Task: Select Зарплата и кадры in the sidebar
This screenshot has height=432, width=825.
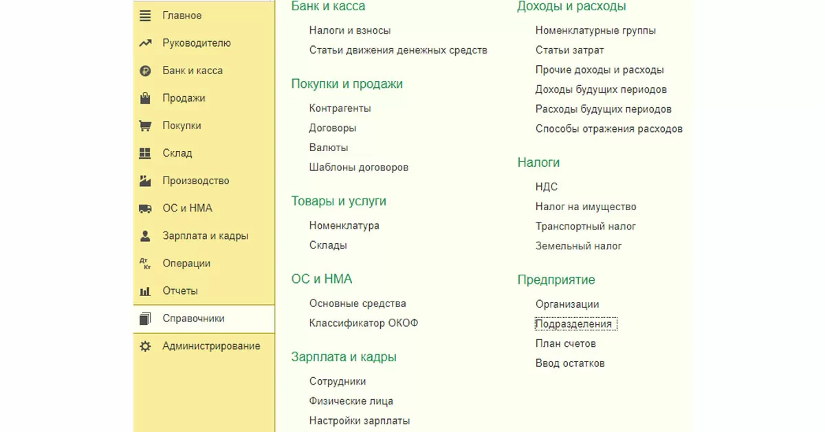Action: (x=206, y=236)
